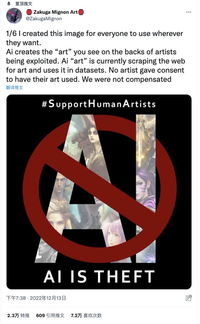Image resolution: width=200 pixels, height=324 pixels.
Task: Click the tweet body text
Action: point(95,56)
